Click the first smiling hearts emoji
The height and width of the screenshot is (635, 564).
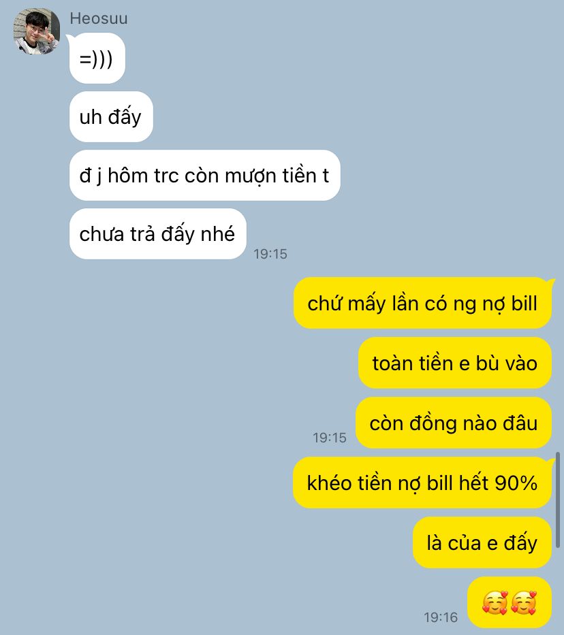(495, 602)
